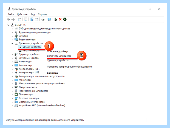Click the Системные устройства icon
Screen dimensions: 170x128
[x=16, y=102]
